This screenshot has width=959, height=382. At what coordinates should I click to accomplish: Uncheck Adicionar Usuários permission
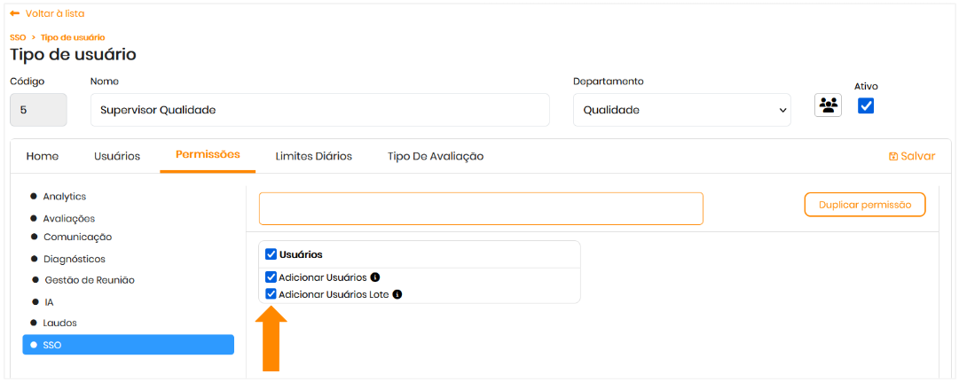pyautogui.click(x=271, y=277)
